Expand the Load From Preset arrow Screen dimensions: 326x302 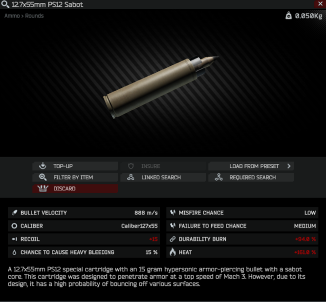coord(289,166)
